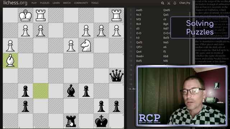Select the white pawn beside the knight
The height and width of the screenshot is (129, 230).
71,46
